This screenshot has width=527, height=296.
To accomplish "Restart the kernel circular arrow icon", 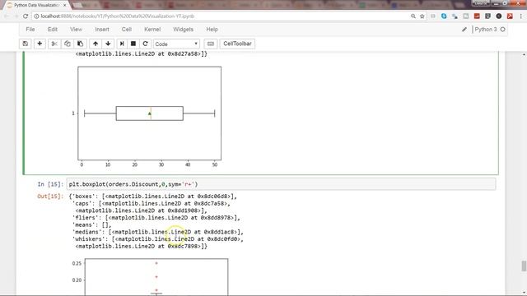I will (145, 44).
